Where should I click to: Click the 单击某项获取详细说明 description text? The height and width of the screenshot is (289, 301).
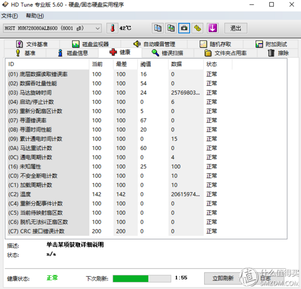pyautogui.click(x=75, y=245)
